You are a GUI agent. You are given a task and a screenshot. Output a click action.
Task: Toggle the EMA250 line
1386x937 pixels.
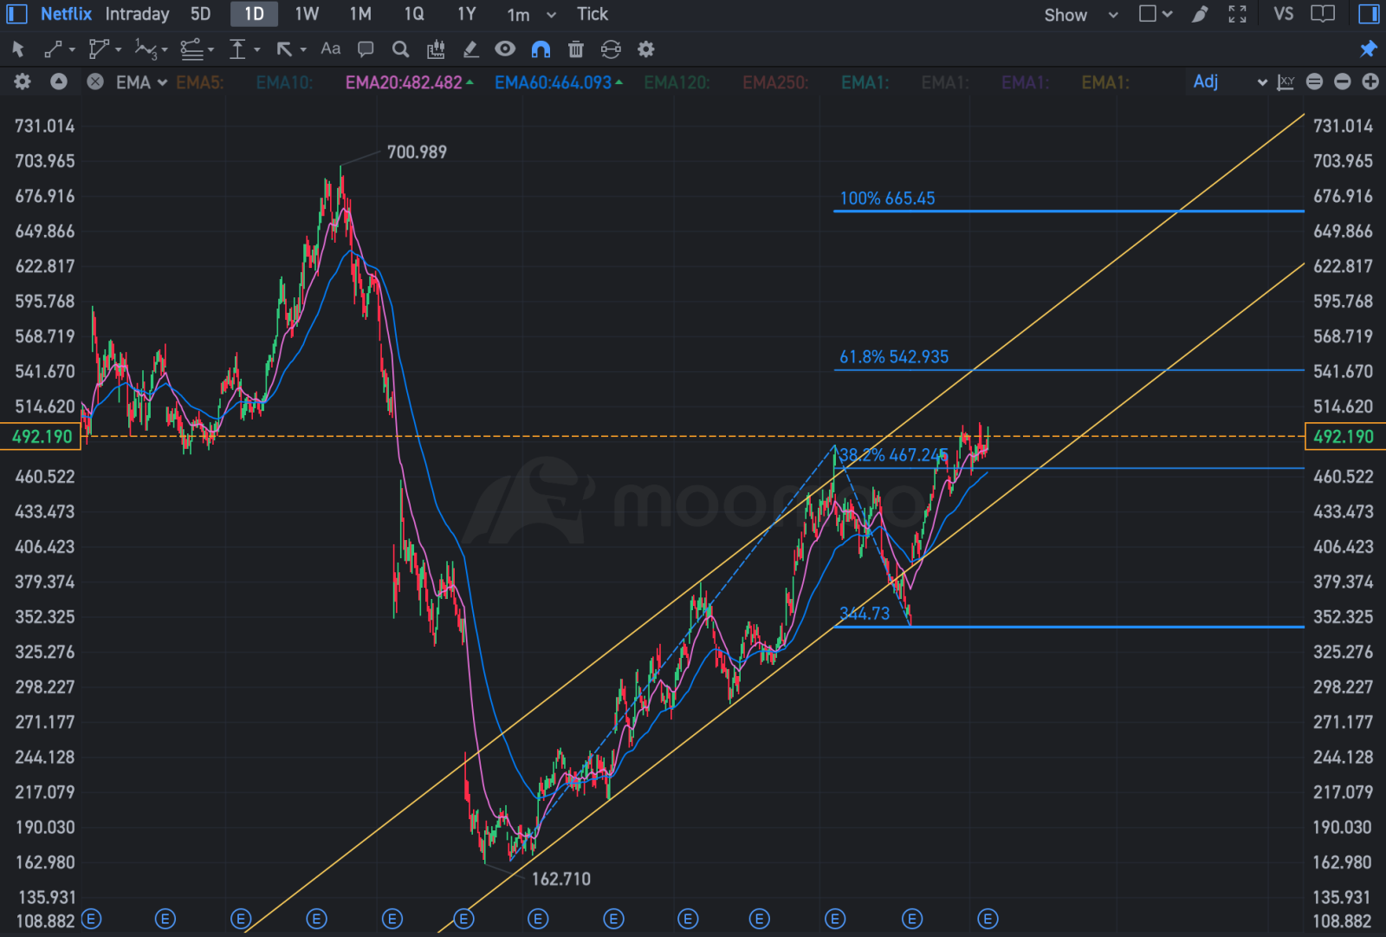(775, 82)
